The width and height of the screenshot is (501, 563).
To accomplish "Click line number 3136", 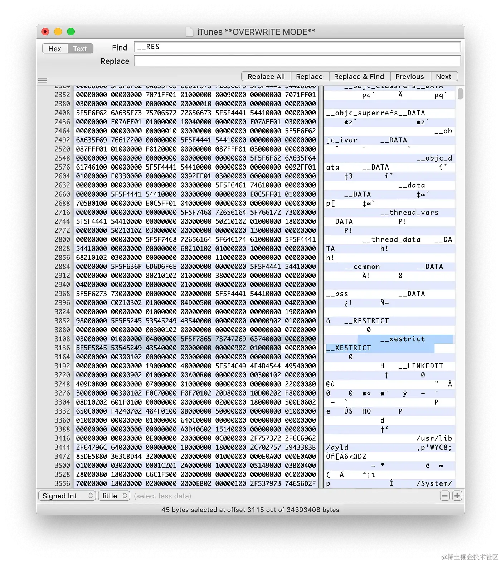I will 62,348.
